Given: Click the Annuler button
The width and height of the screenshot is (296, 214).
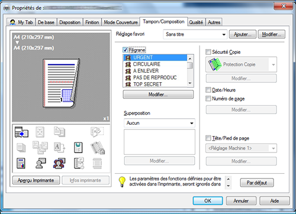Looking at the screenshot, I should pyautogui.click(x=241, y=201).
